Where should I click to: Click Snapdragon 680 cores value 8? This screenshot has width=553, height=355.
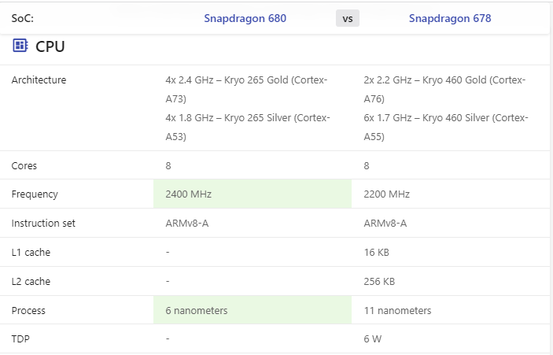[168, 166]
